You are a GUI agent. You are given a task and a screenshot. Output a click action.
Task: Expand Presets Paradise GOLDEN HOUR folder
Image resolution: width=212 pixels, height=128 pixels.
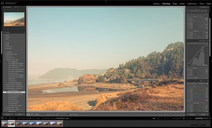pos(5,86)
